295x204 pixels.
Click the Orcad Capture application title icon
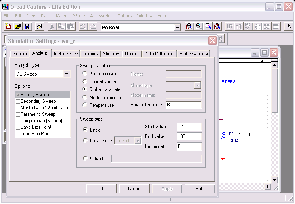point(6,7)
